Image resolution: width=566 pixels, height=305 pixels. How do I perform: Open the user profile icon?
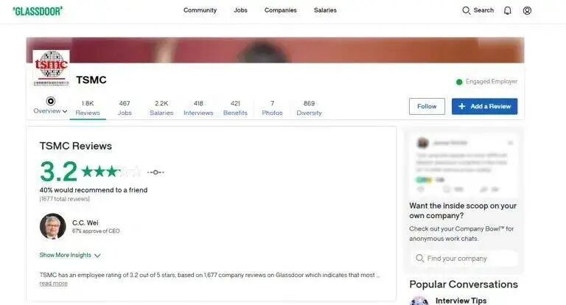pyautogui.click(x=527, y=10)
